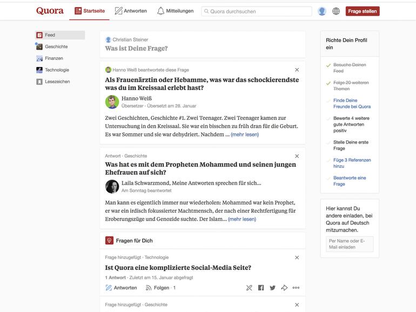Viewport: 416px width, 312px height.
Task: Share question on Facebook icon
Action: pyautogui.click(x=261, y=288)
